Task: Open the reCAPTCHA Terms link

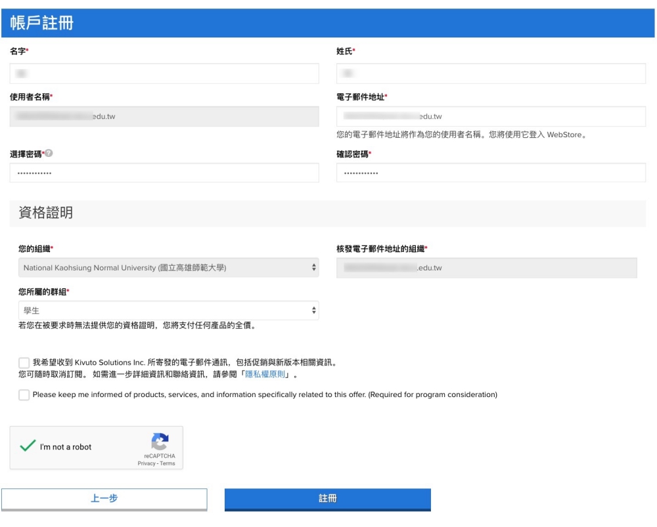Action: 168,463
